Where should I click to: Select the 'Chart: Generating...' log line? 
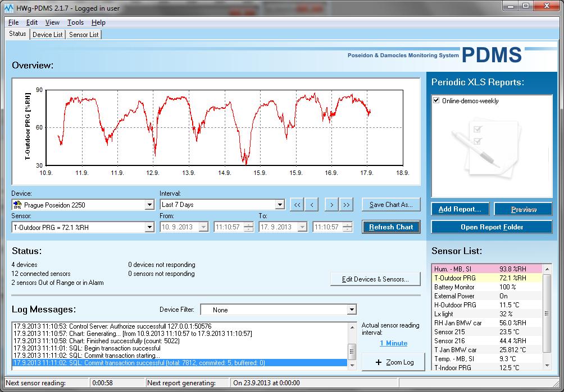(x=180, y=334)
